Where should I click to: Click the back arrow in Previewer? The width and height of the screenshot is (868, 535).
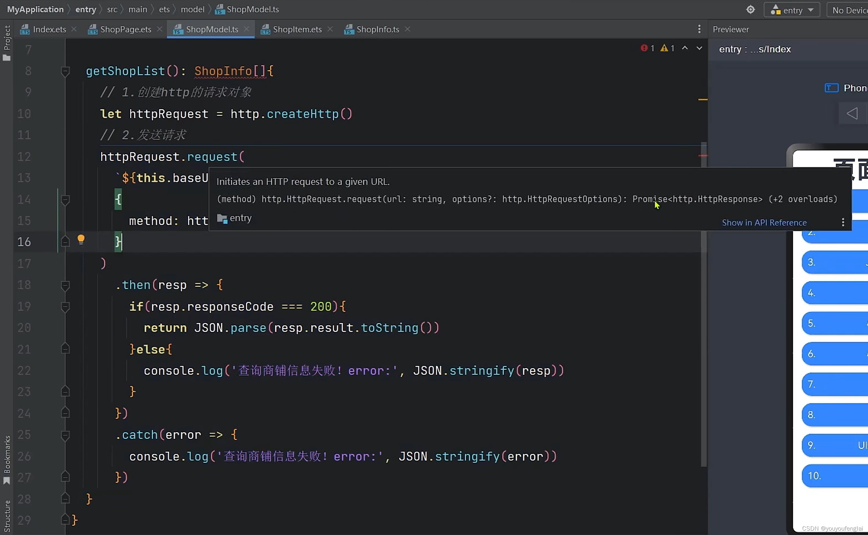click(x=852, y=114)
